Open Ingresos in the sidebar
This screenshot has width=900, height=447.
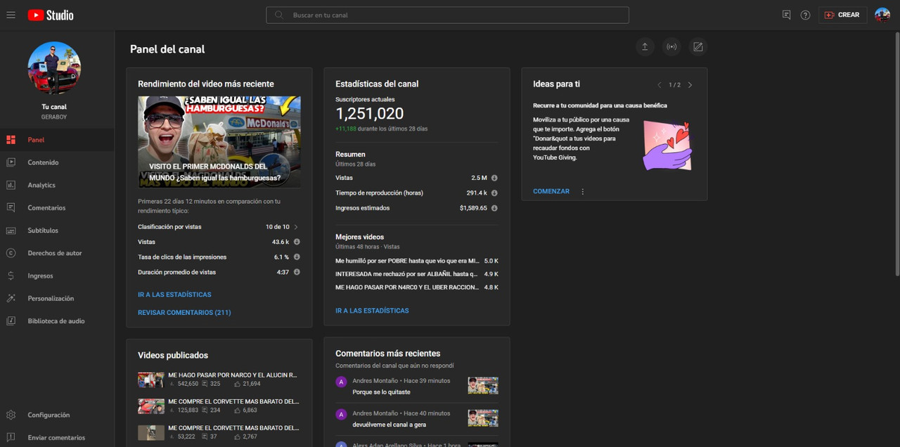[x=57, y=276]
